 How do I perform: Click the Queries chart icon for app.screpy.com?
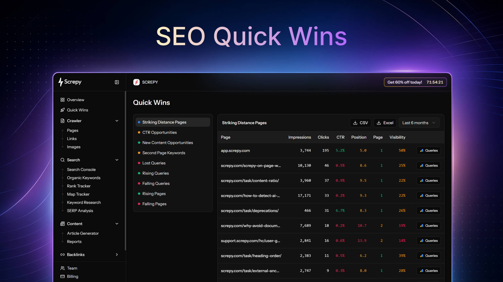click(422, 150)
